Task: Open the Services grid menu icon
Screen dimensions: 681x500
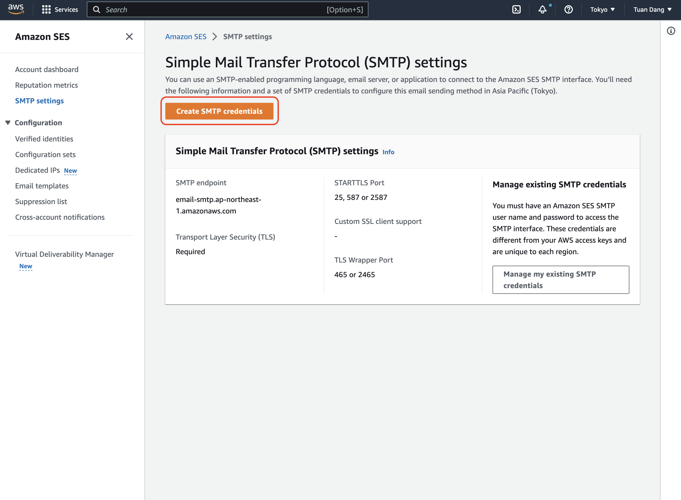Action: coord(46,9)
